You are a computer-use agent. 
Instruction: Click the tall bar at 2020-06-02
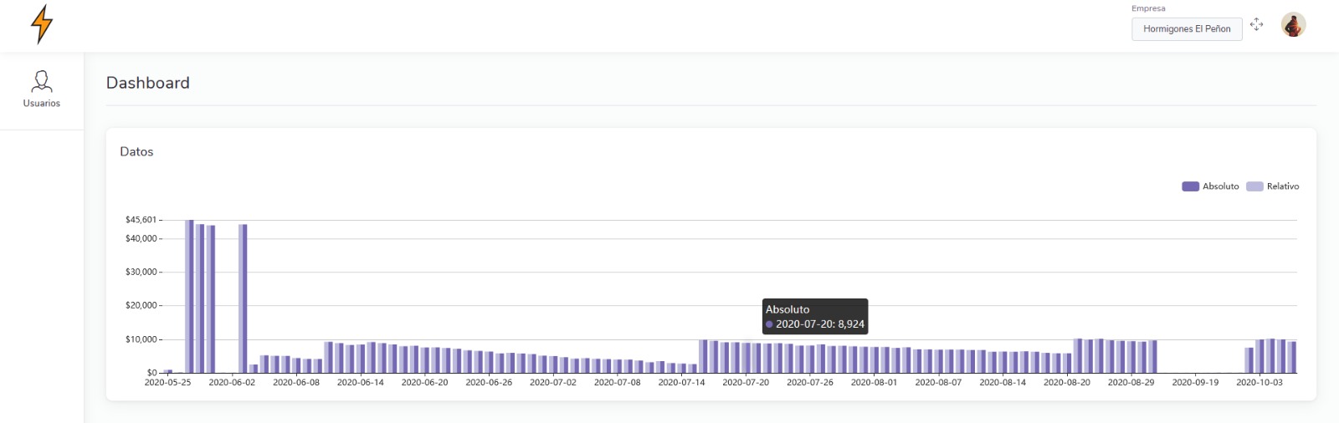click(243, 298)
